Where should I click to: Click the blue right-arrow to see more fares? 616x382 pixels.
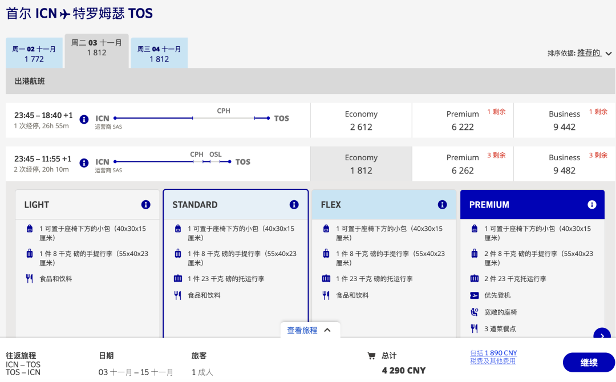coord(602,336)
